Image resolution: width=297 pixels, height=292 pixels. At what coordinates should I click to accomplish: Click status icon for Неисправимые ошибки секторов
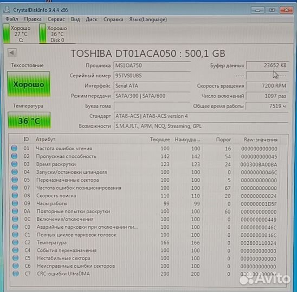point(16,266)
